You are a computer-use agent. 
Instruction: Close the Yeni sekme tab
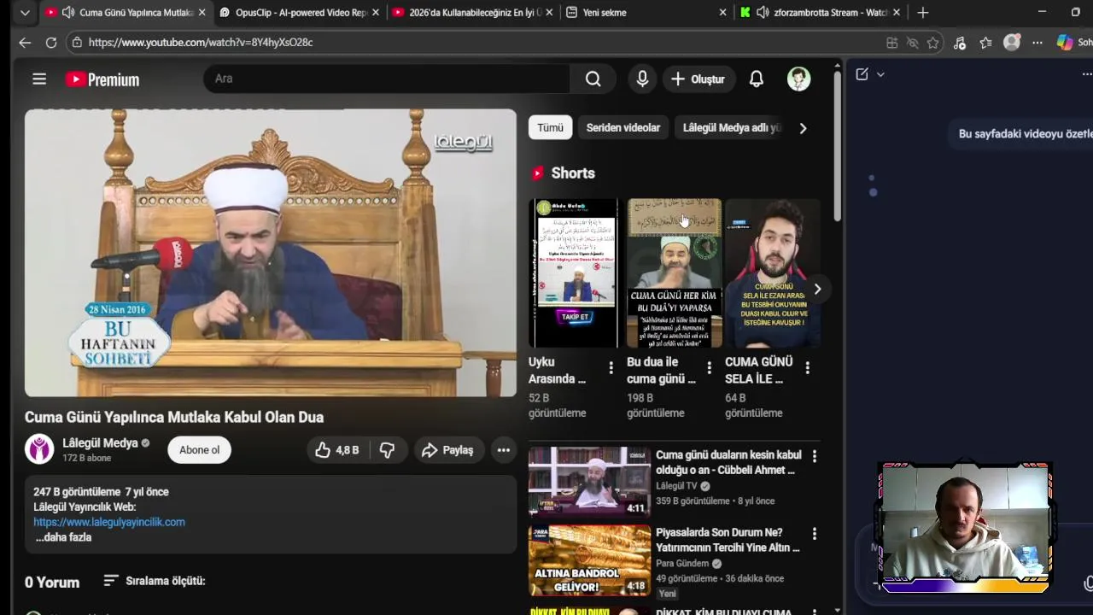pyautogui.click(x=722, y=13)
